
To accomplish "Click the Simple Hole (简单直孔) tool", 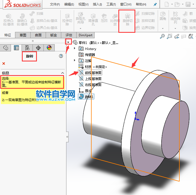I will 93,20.
